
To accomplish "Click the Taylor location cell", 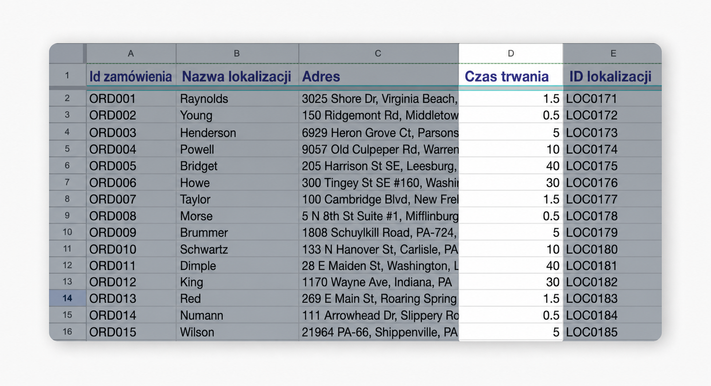I will point(237,199).
